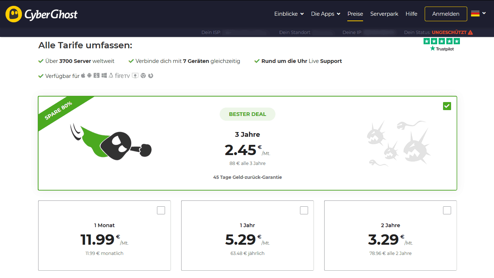Click the BESTER DEAL badge
The image size is (494, 278).
(248, 114)
